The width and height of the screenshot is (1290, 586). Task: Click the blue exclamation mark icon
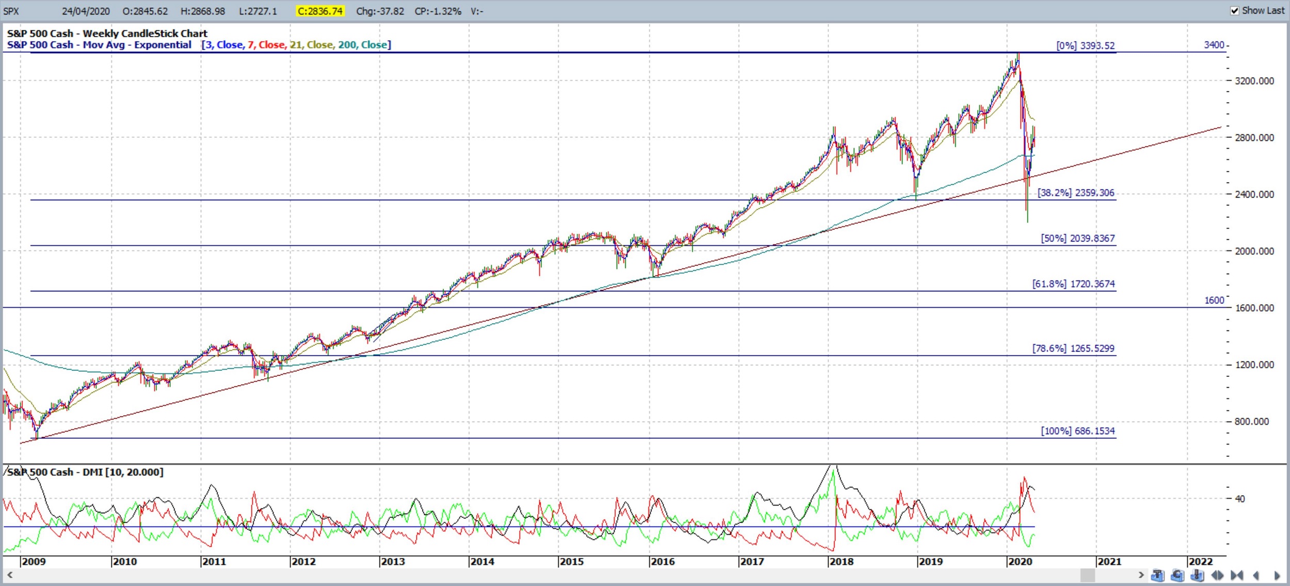pos(1197,575)
